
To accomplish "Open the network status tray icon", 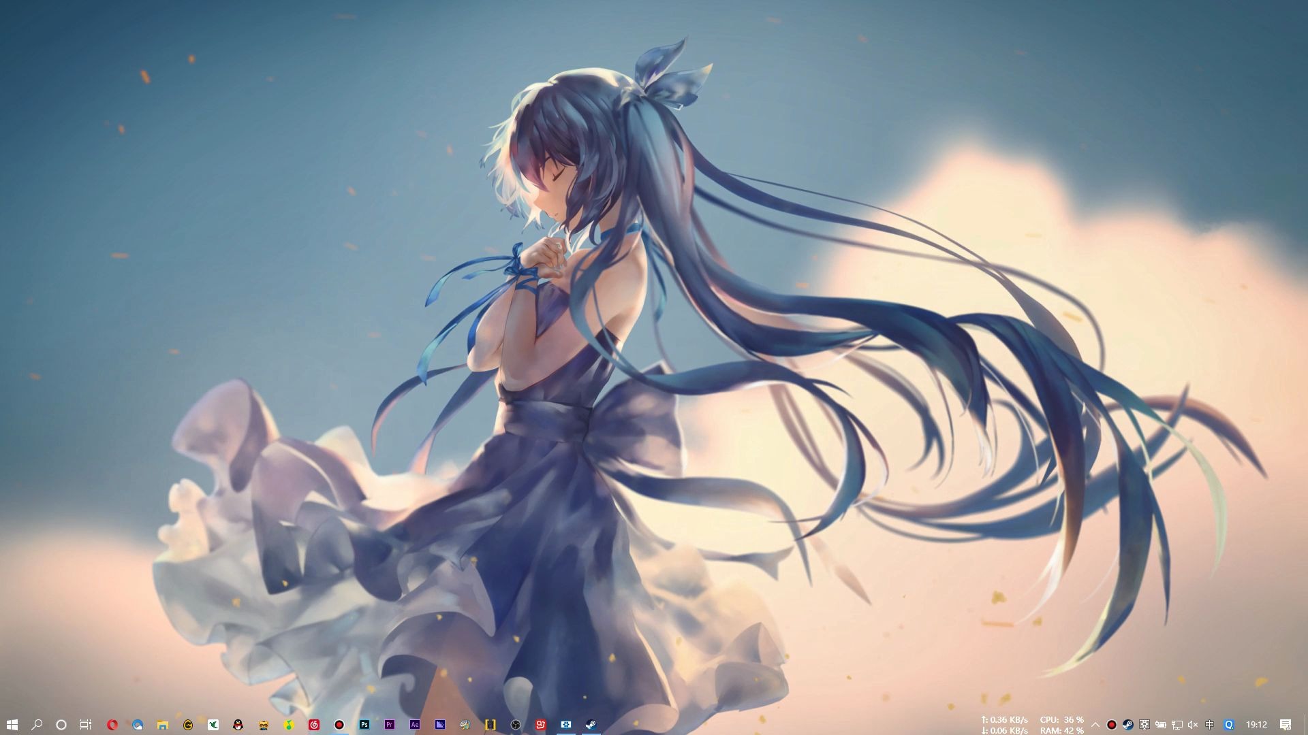I will [1177, 725].
